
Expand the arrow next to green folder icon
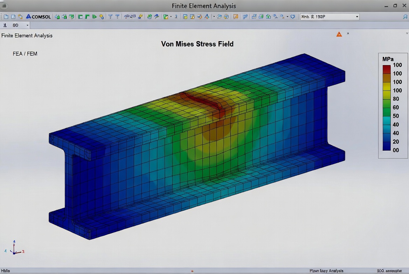tap(171, 16)
